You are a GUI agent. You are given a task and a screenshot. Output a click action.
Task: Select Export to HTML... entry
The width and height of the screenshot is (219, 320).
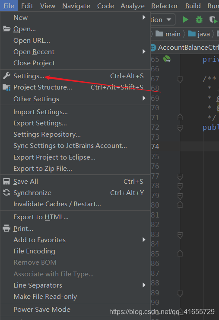coord(75,217)
